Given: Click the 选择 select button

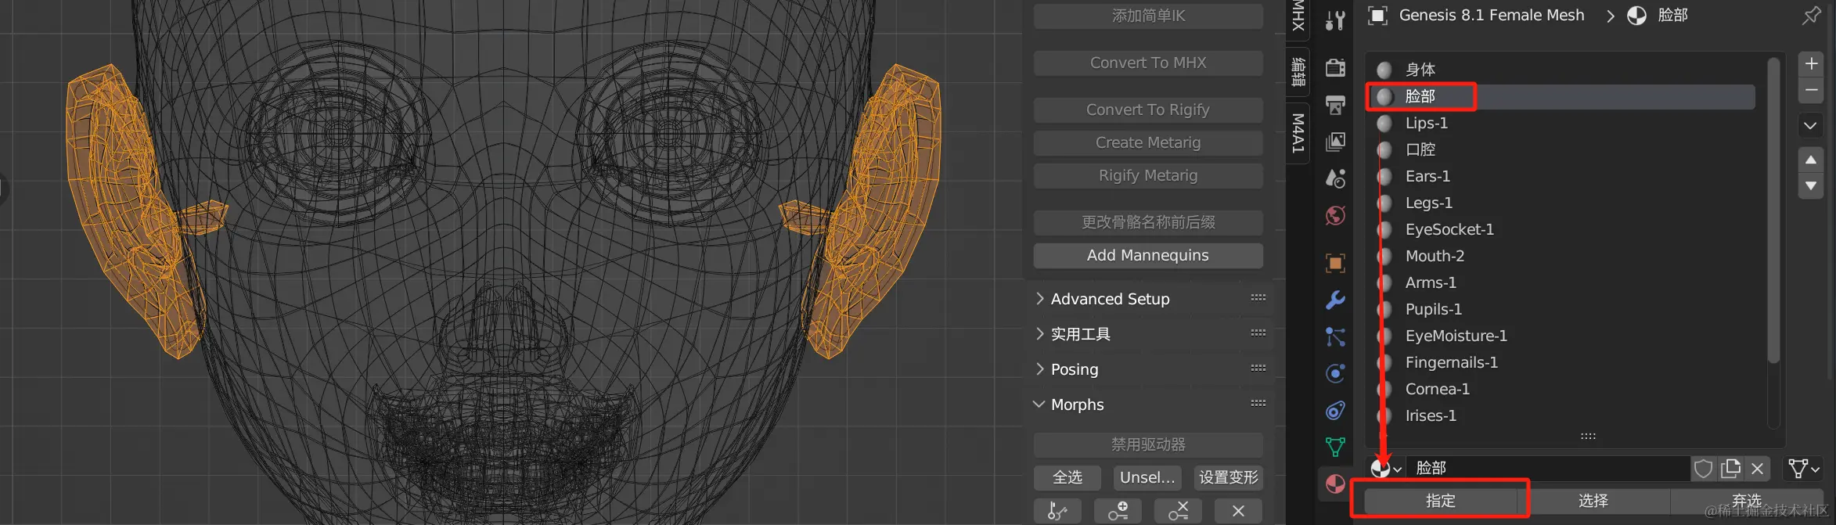Looking at the screenshot, I should [1593, 501].
